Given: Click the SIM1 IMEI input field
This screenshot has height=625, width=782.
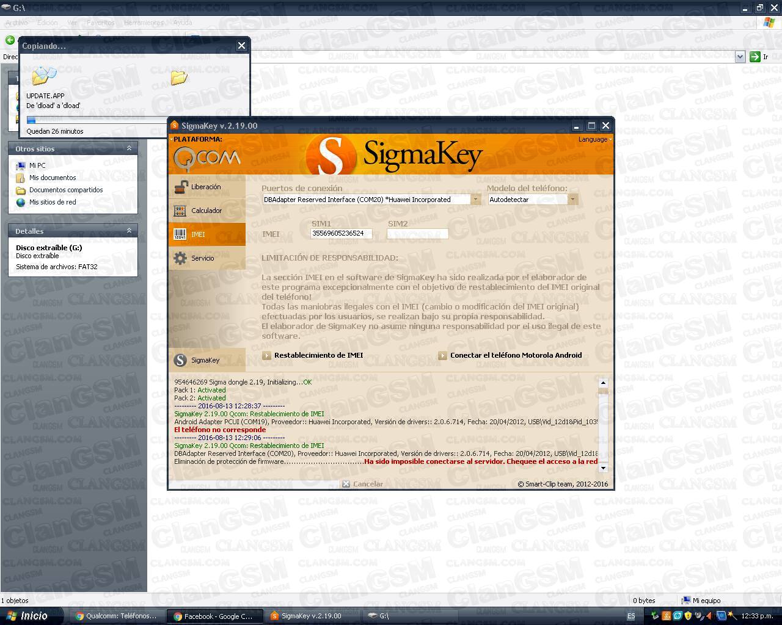Looking at the screenshot, I should [x=341, y=233].
